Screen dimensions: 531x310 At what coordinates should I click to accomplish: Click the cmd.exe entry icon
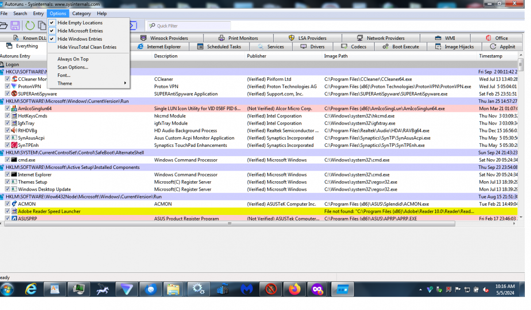14,160
